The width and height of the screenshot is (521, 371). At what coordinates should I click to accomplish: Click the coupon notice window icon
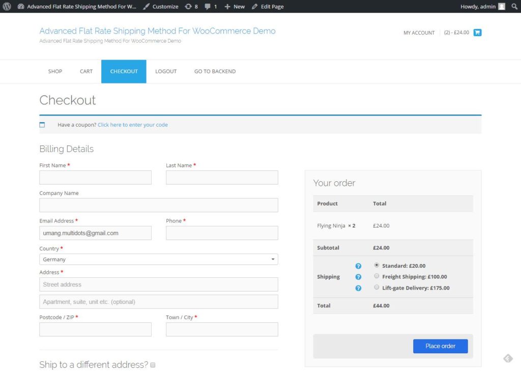[x=42, y=125]
